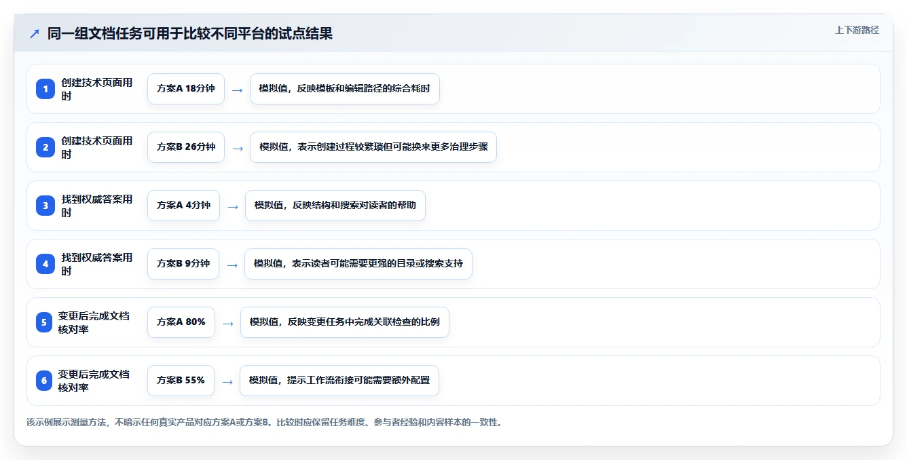Click step badge number 5
Viewport: 907px width, 460px height.
tap(44, 322)
